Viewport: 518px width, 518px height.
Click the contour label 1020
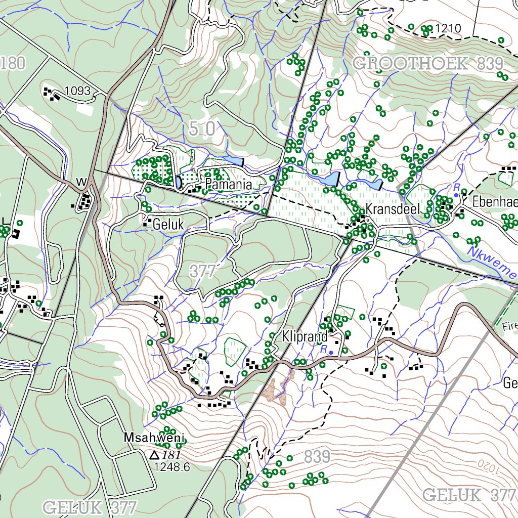pos(489,466)
